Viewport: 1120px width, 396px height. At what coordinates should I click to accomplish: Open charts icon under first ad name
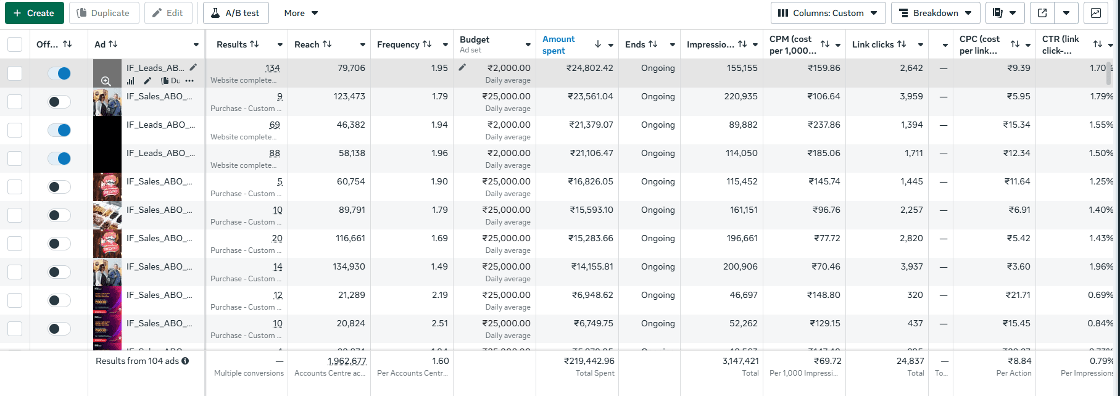(131, 81)
